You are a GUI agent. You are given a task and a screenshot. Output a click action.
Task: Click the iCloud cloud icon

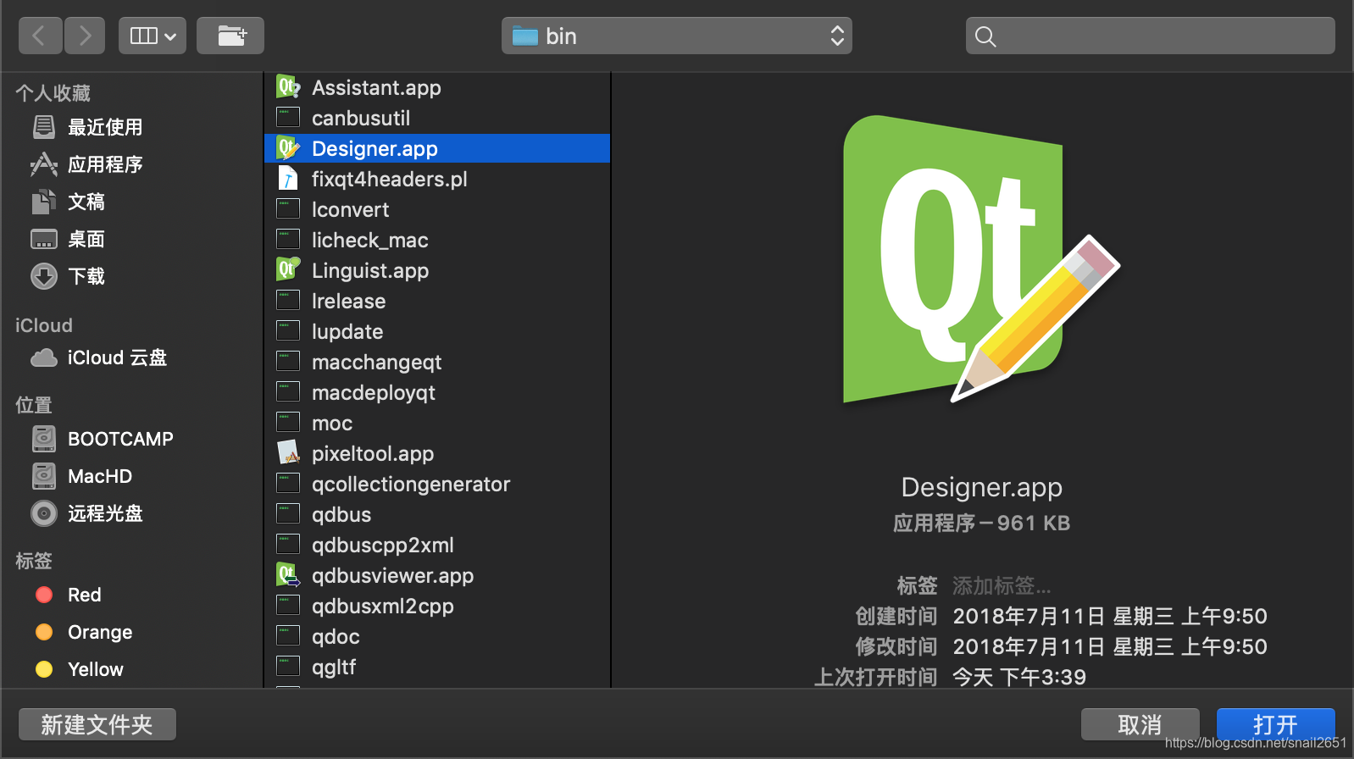(x=44, y=358)
